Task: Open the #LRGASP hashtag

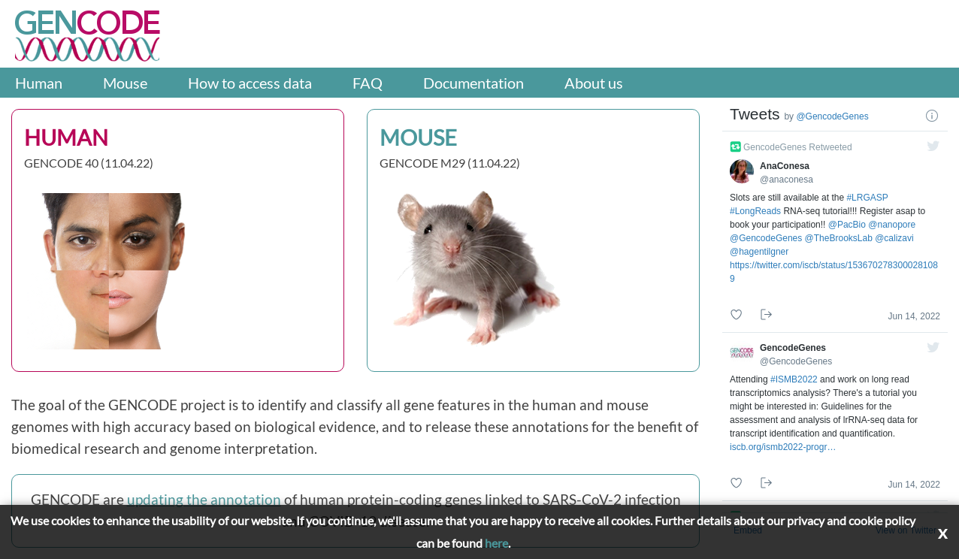Action: (x=867, y=198)
